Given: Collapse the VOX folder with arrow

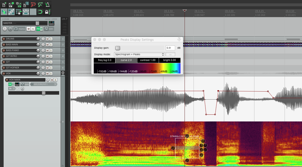Looking at the screenshot, I should pyautogui.click(x=63, y=73).
